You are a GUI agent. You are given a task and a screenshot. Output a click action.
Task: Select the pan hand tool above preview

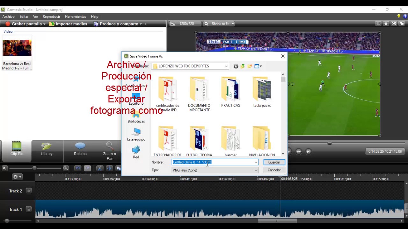pos(386,24)
